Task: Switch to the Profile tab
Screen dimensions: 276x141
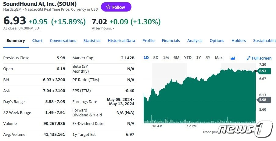Action: (149, 40)
